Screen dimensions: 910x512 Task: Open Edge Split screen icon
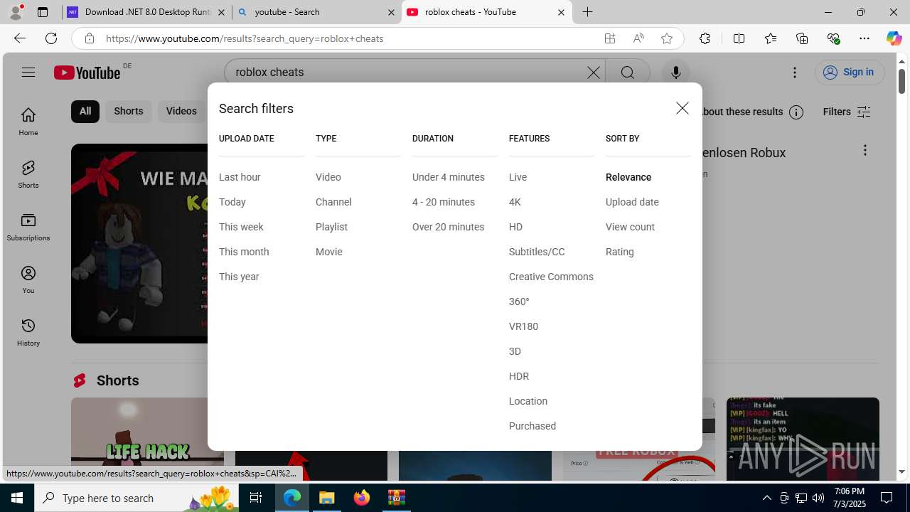click(739, 38)
